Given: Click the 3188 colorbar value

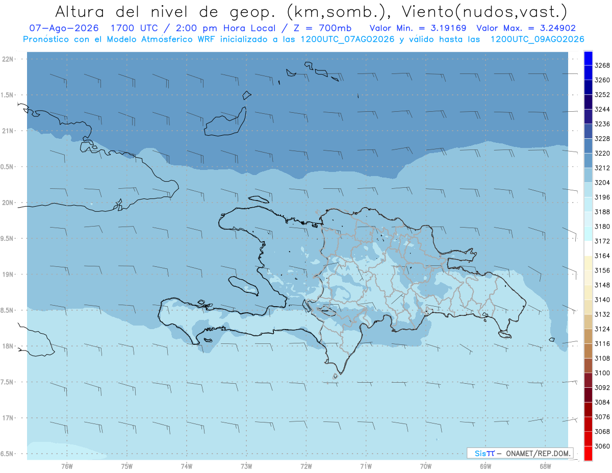Looking at the screenshot, I should tap(602, 212).
